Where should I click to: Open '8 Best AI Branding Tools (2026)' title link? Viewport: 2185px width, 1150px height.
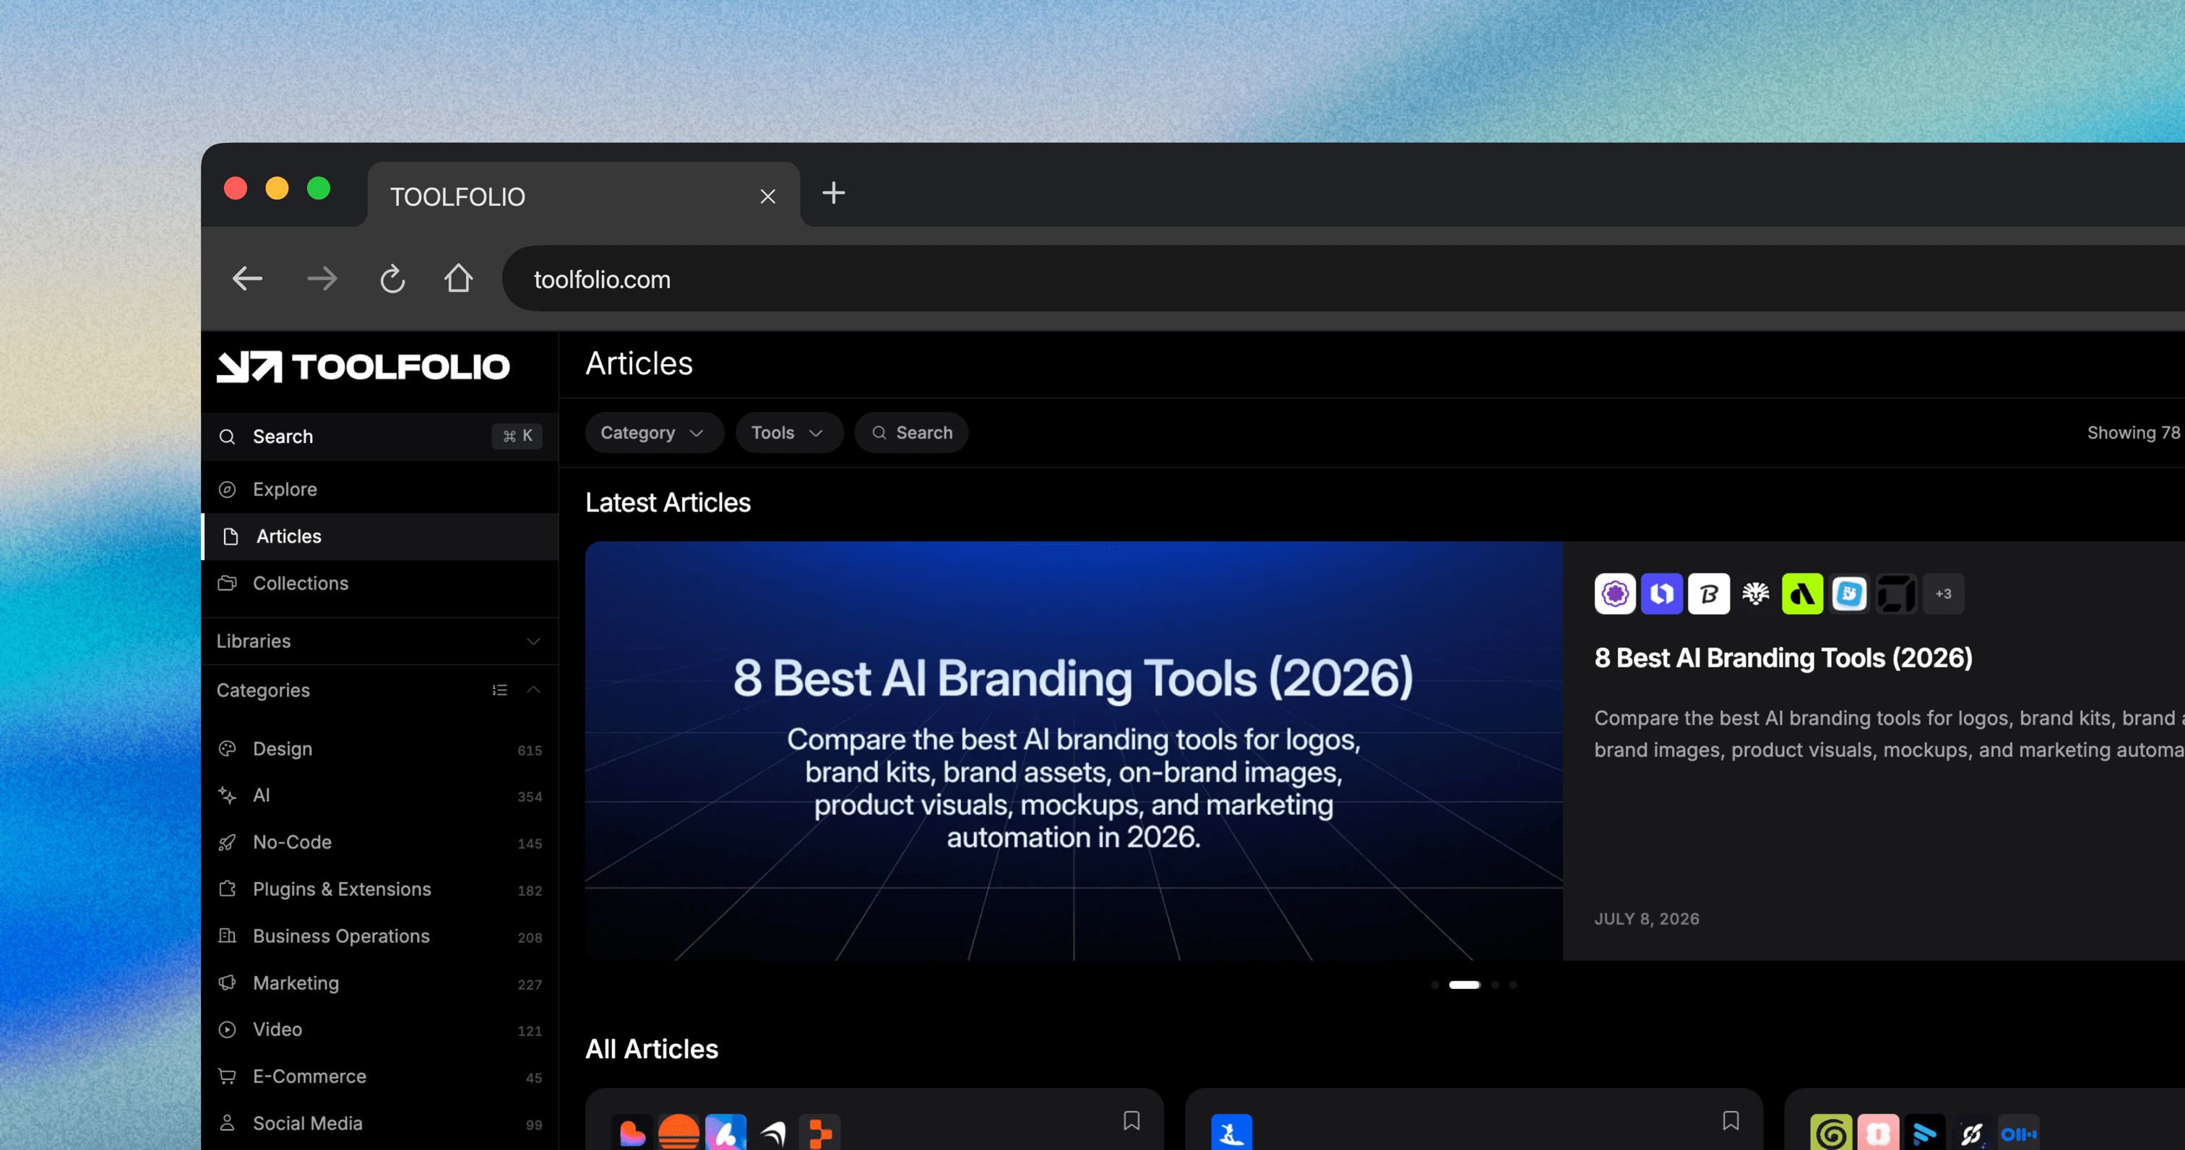click(x=1783, y=658)
